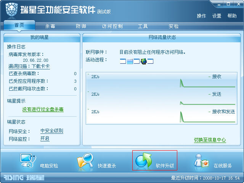Click the 联网事件 status message
The image size is (244, 183).
coord(152,52)
